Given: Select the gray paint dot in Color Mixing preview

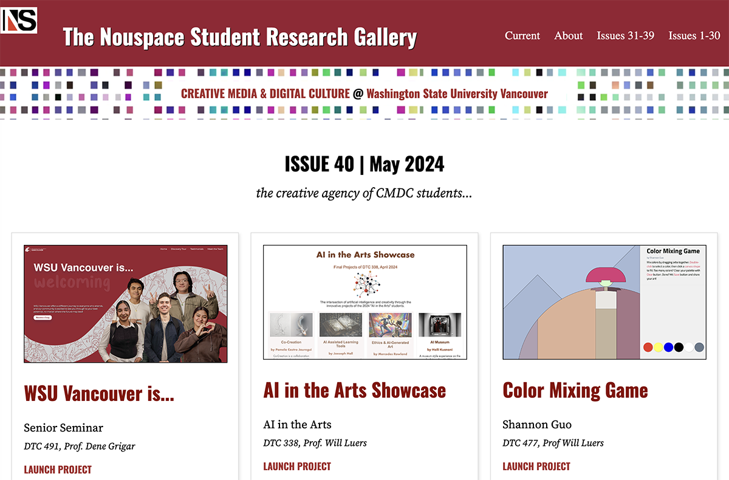Looking at the screenshot, I should point(699,347).
